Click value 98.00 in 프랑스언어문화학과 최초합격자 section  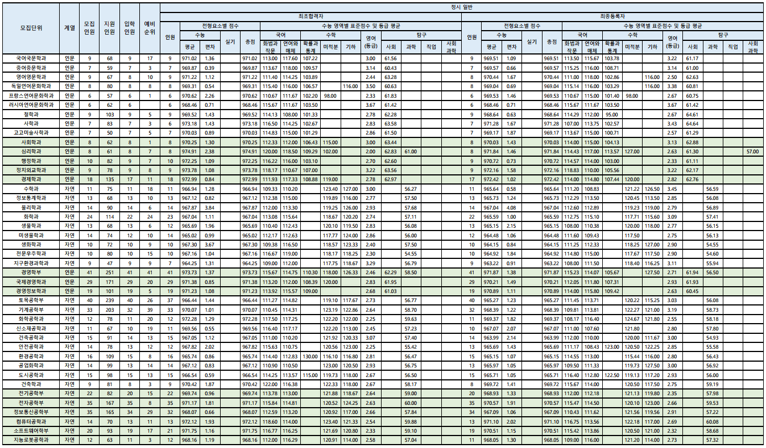[x=330, y=95]
